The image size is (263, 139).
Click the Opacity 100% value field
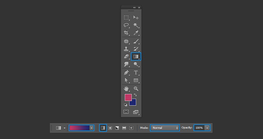click(199, 128)
